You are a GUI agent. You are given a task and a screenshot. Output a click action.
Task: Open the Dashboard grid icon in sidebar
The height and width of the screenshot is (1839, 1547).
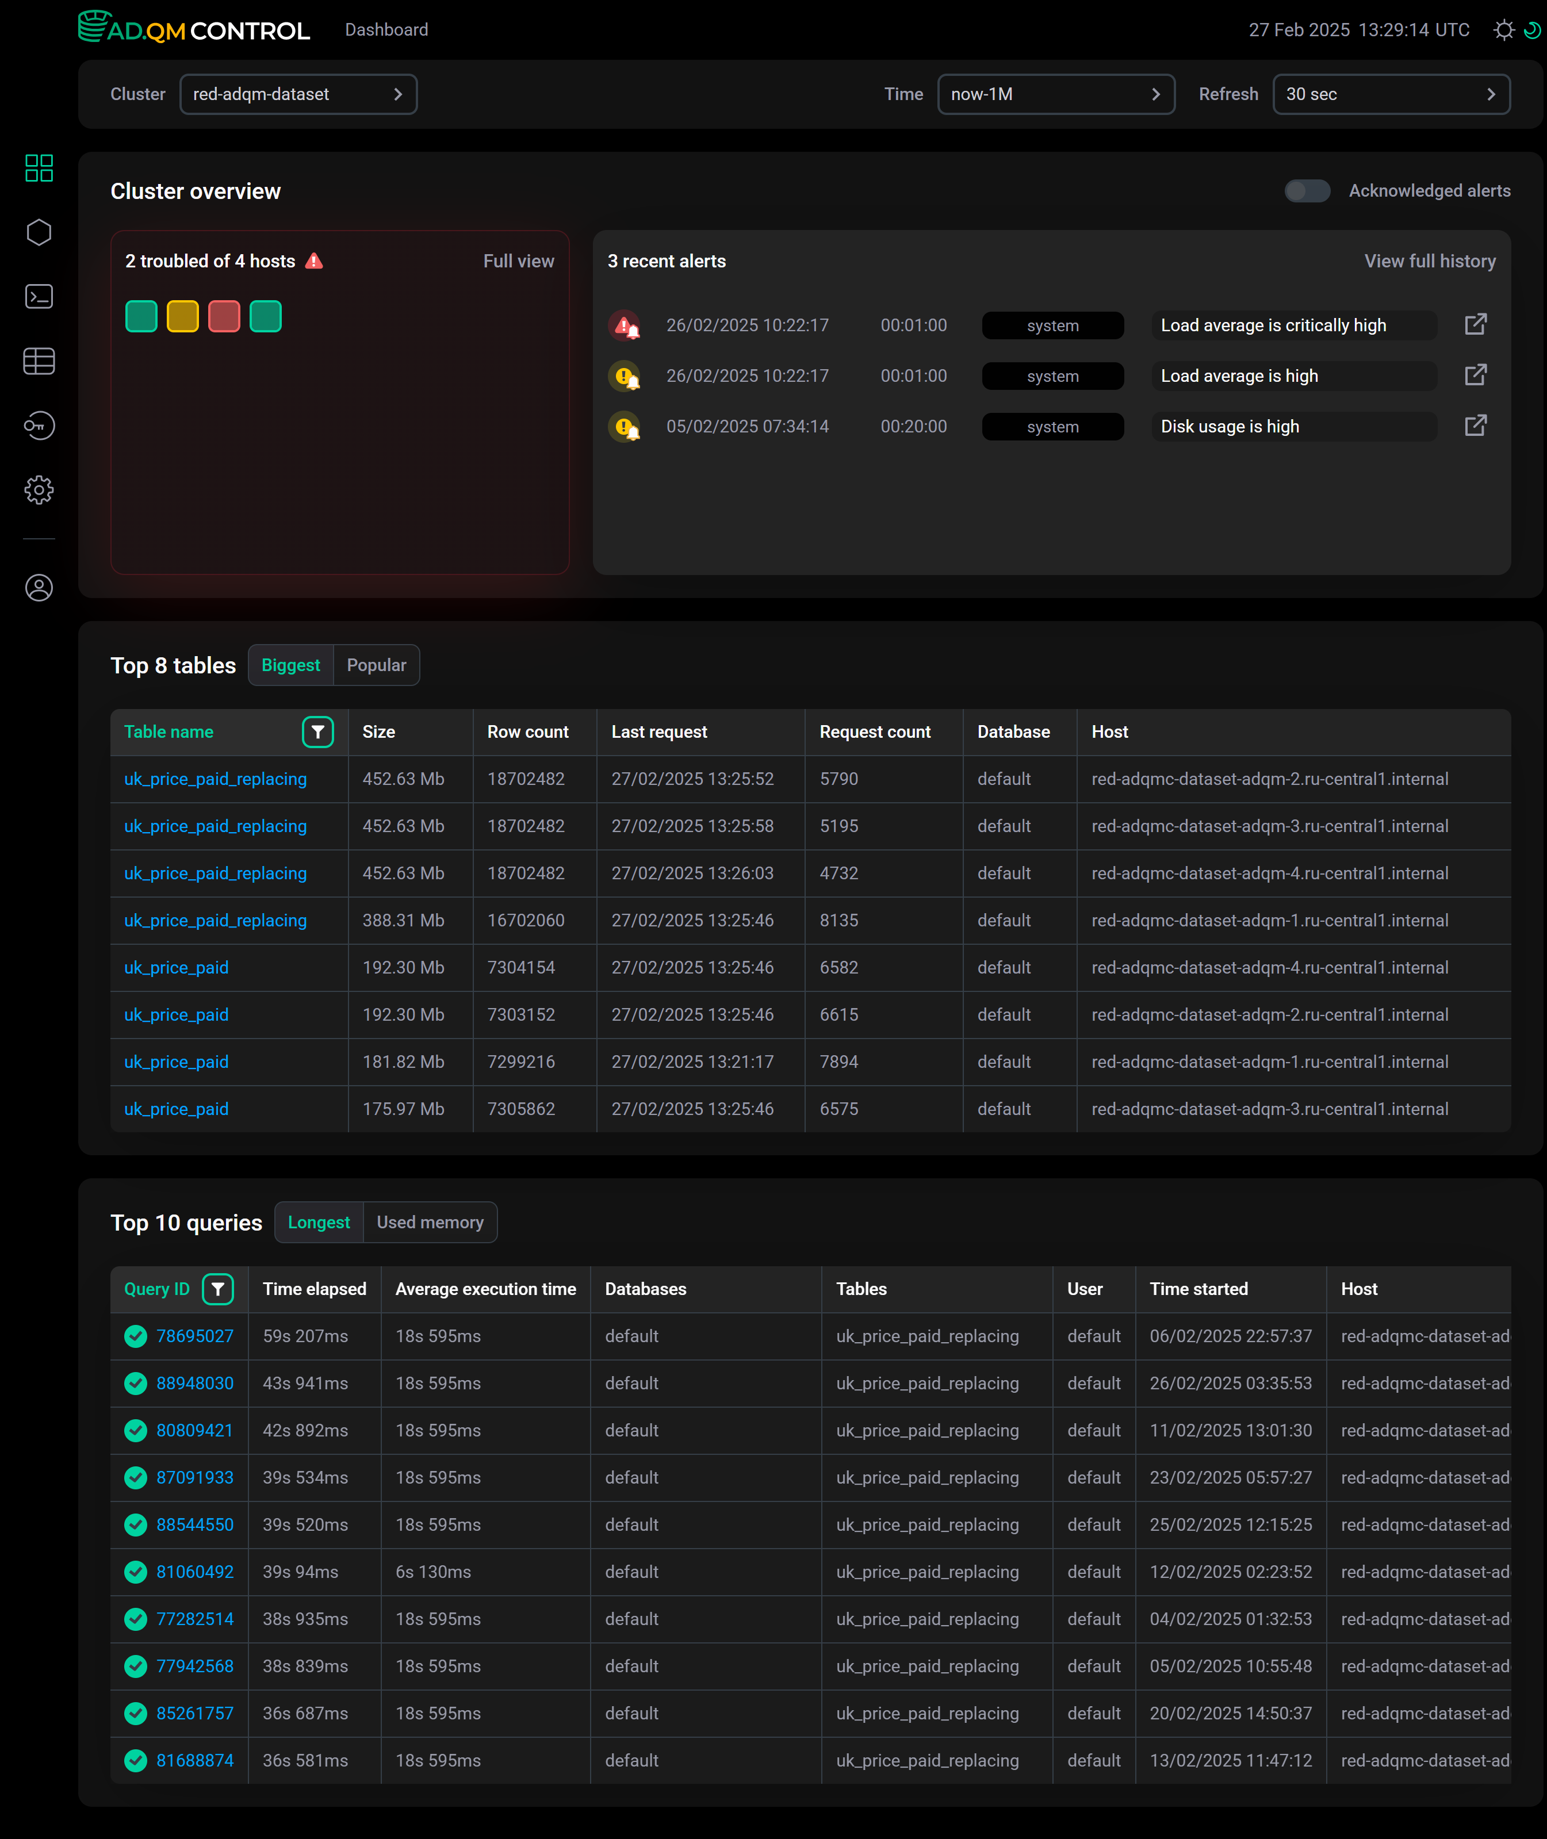click(39, 167)
